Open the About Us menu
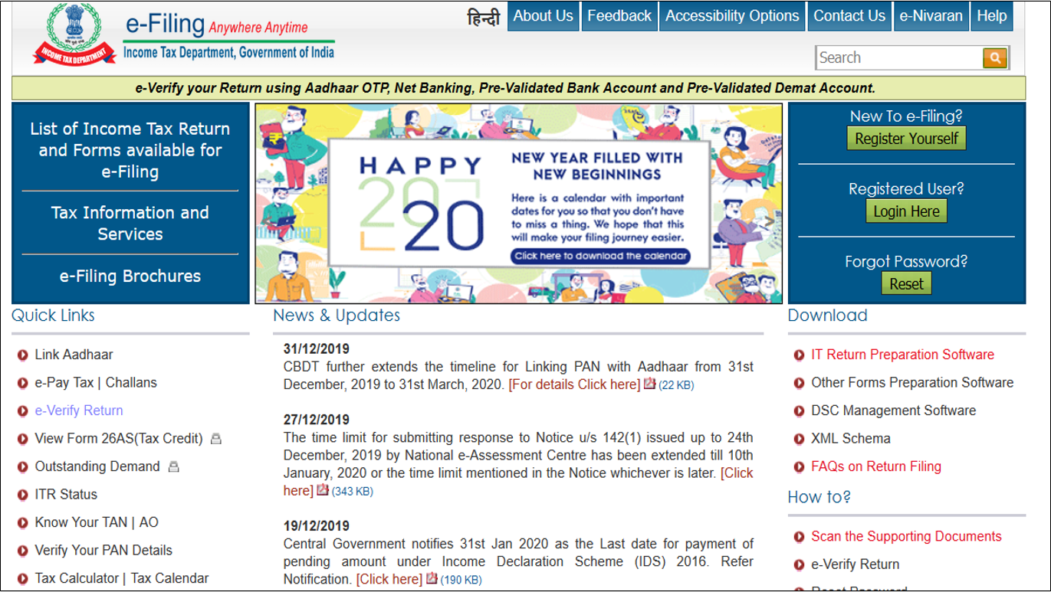1051x592 pixels. pyautogui.click(x=543, y=16)
